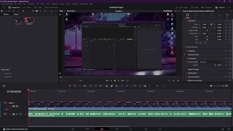Toggle the Media Pool panel button
233x131 pixels.
(x=14, y=7)
